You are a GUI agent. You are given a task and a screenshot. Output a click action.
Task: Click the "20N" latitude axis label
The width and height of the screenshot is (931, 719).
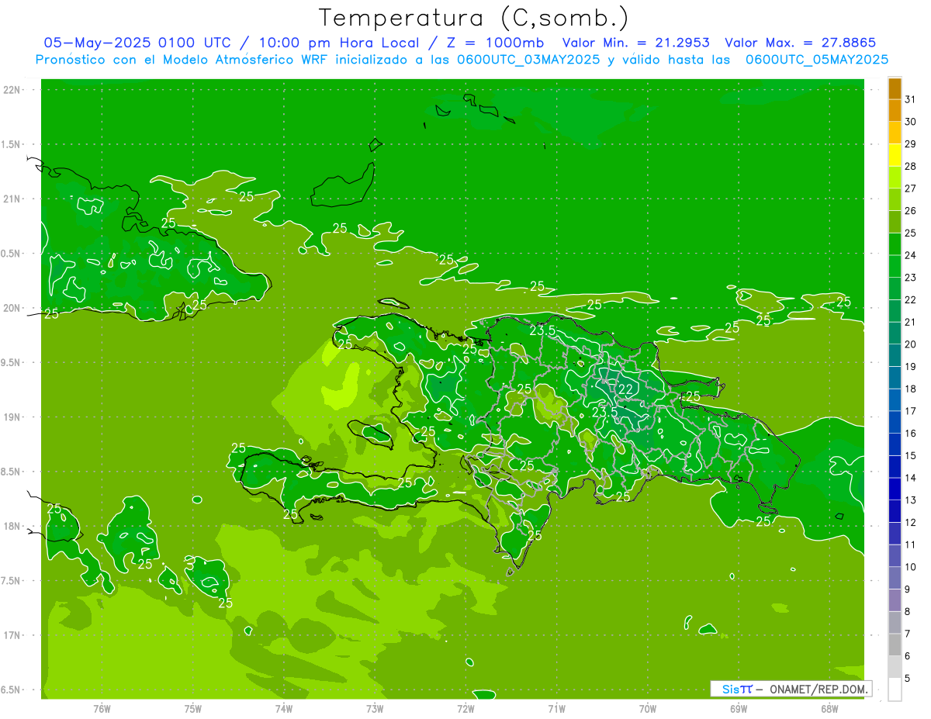[12, 308]
